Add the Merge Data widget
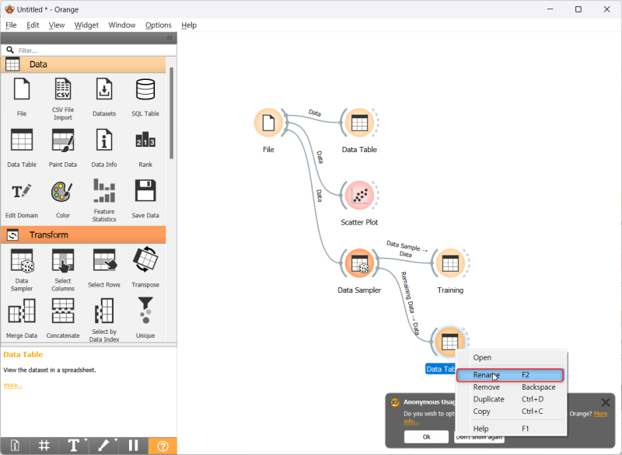This screenshot has height=455, width=622. [22, 319]
